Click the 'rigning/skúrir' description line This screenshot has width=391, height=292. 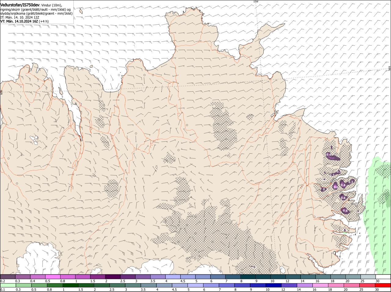pos(35,9)
